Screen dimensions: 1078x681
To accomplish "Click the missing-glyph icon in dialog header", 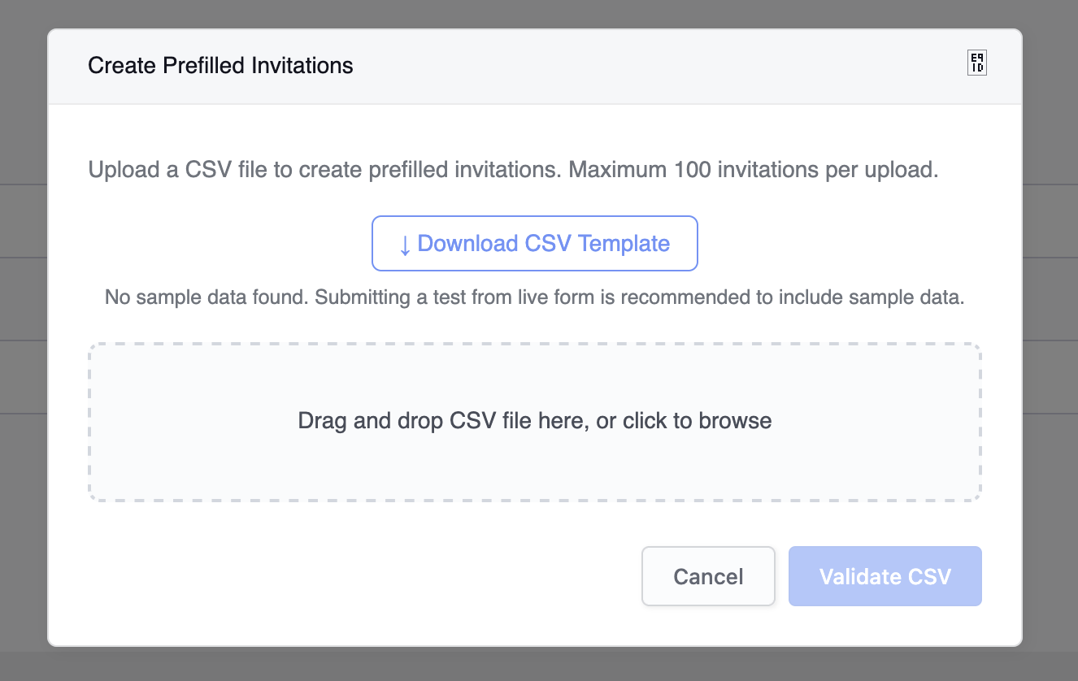I will pos(976,63).
